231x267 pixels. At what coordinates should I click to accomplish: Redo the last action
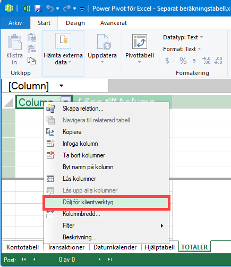[67, 8]
